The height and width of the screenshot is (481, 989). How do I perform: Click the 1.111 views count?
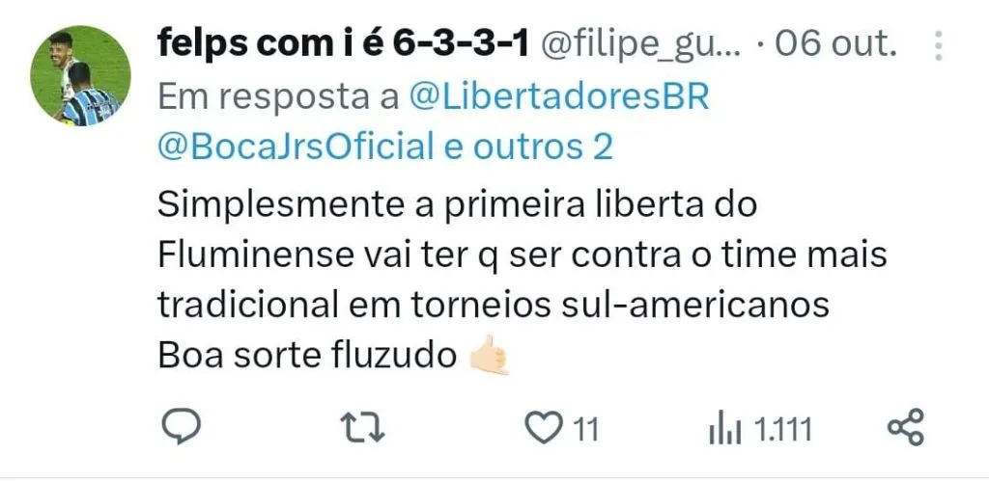tap(782, 431)
